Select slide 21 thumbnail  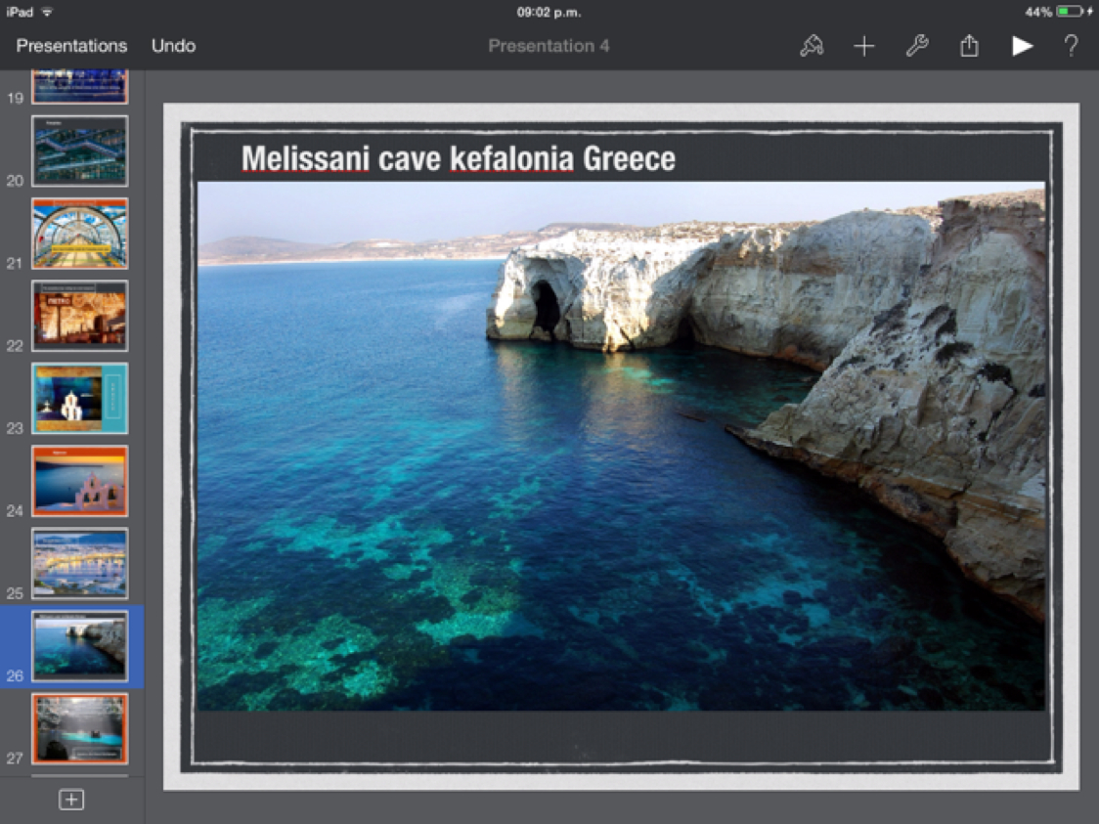pos(79,234)
